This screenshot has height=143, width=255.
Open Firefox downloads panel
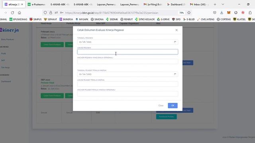(222, 13)
